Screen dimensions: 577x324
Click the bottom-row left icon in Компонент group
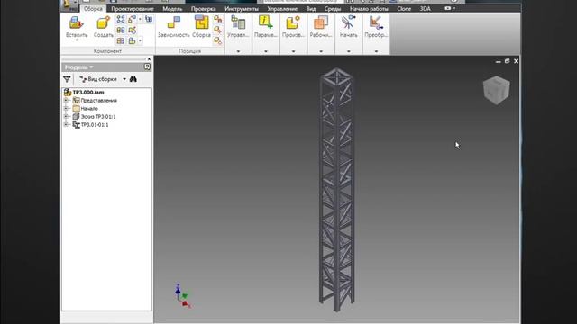pos(121,40)
